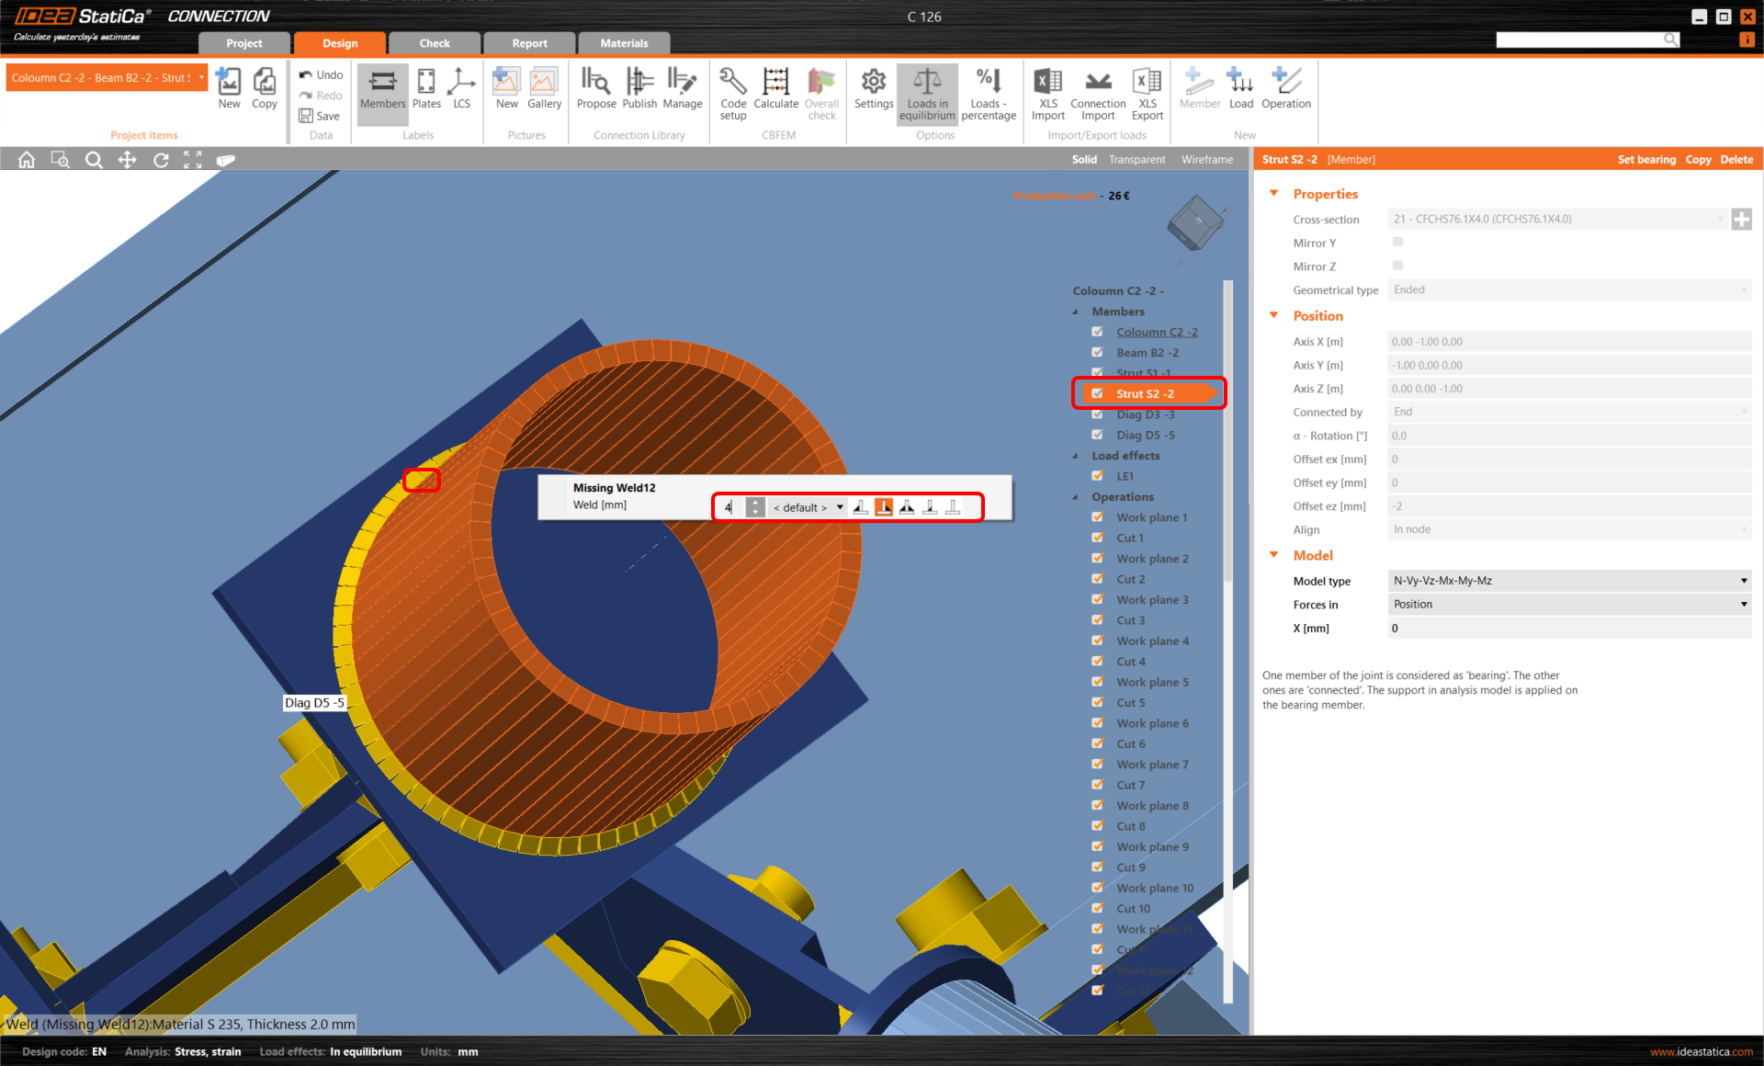The height and width of the screenshot is (1066, 1764).
Task: Click the X [mm] input field
Action: (x=1567, y=629)
